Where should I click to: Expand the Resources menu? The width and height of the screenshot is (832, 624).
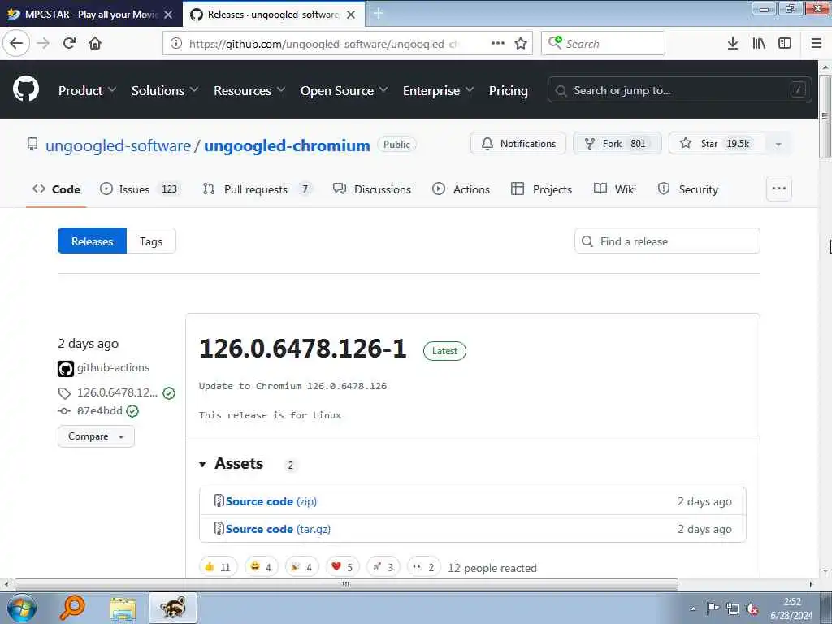point(249,91)
